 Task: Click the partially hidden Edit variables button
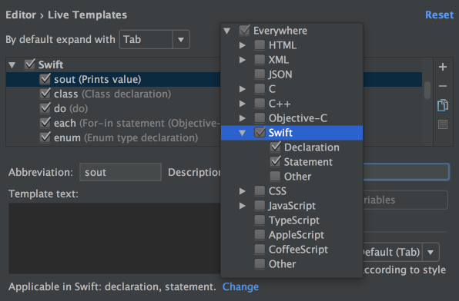405,200
